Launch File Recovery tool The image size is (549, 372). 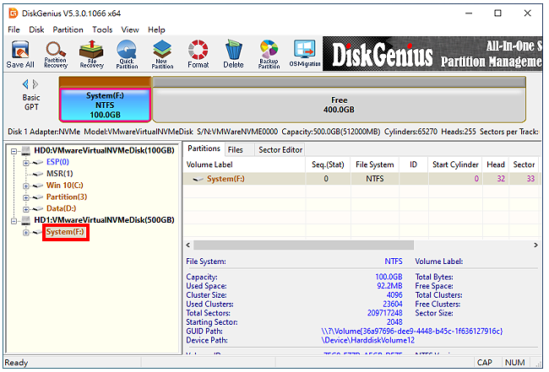[92, 54]
